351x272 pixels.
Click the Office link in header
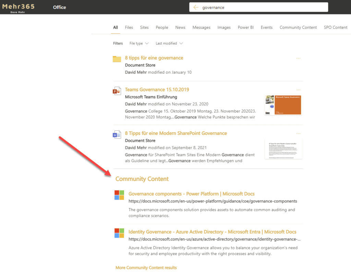tap(60, 7)
